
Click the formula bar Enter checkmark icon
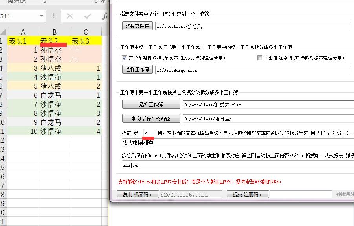88,16
